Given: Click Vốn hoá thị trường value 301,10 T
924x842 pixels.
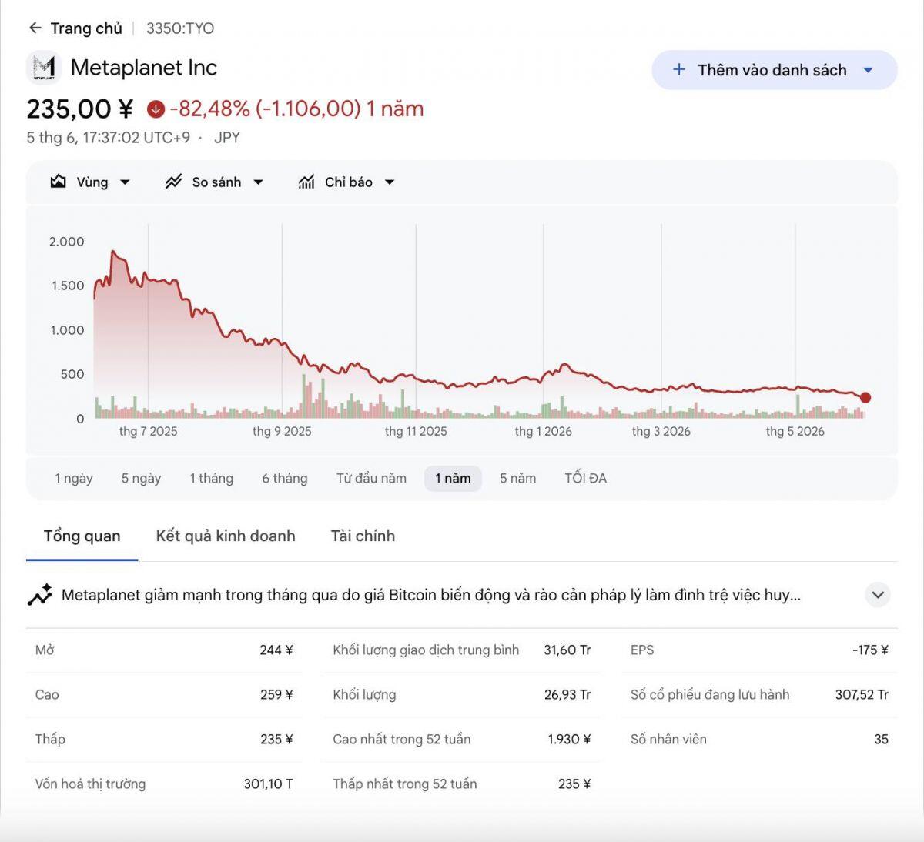Looking at the screenshot, I should click(x=269, y=784).
